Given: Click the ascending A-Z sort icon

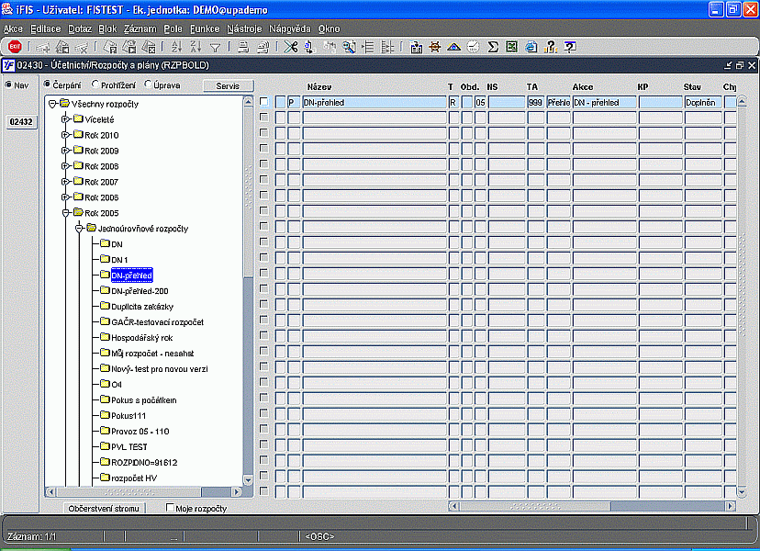Looking at the screenshot, I should click(174, 47).
